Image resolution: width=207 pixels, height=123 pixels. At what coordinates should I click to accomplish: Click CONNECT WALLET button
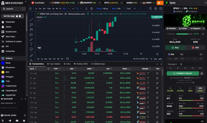183,73
